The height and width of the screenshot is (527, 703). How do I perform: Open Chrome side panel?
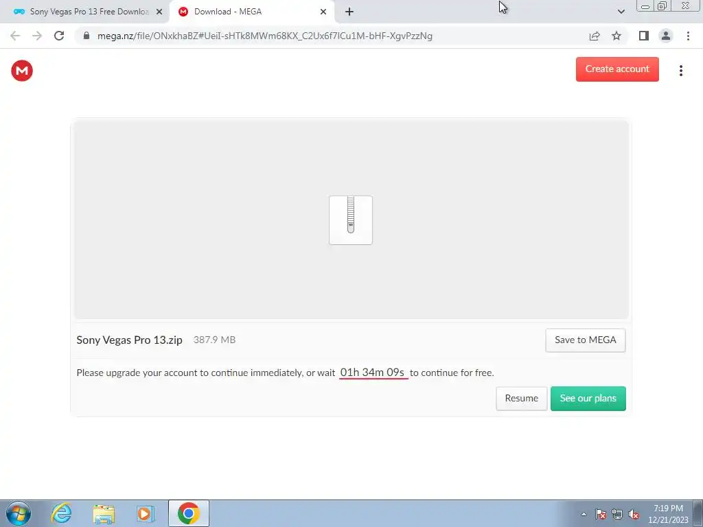[x=644, y=36]
